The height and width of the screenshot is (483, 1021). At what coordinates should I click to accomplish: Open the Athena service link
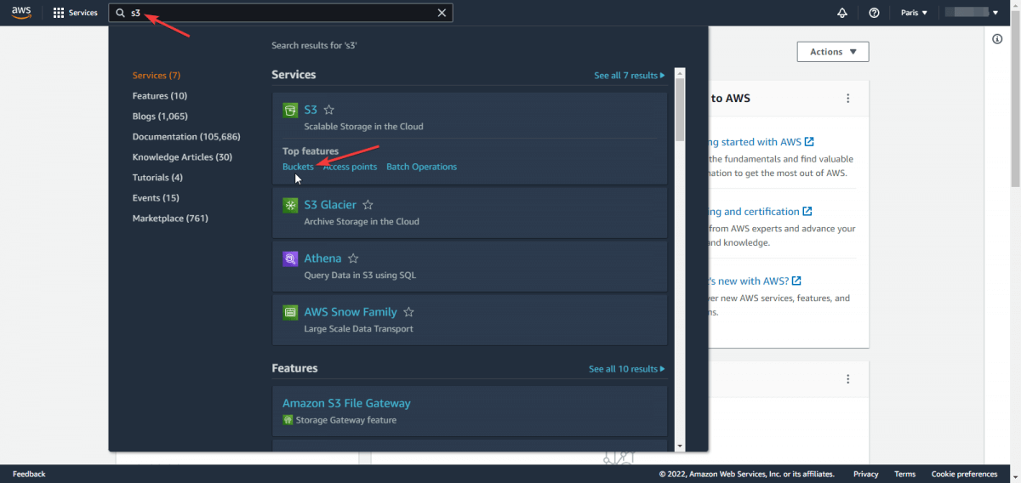(x=322, y=259)
